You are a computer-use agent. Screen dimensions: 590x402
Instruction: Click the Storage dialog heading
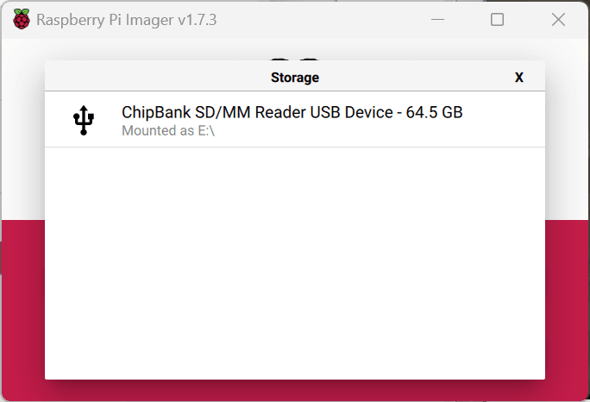pos(295,78)
